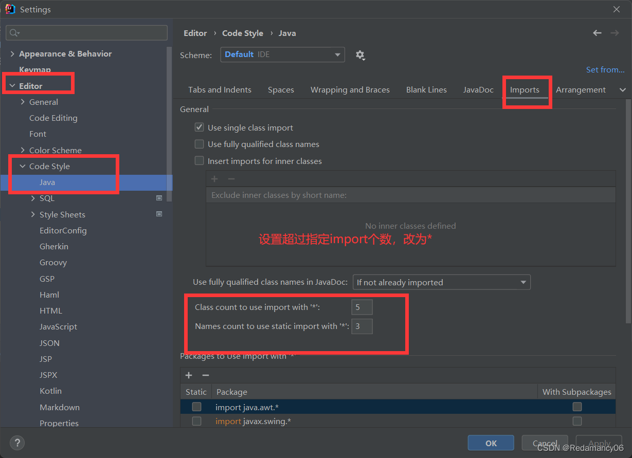Tick the Static checkbox for java.awt.*
632x458 pixels.
(x=196, y=407)
